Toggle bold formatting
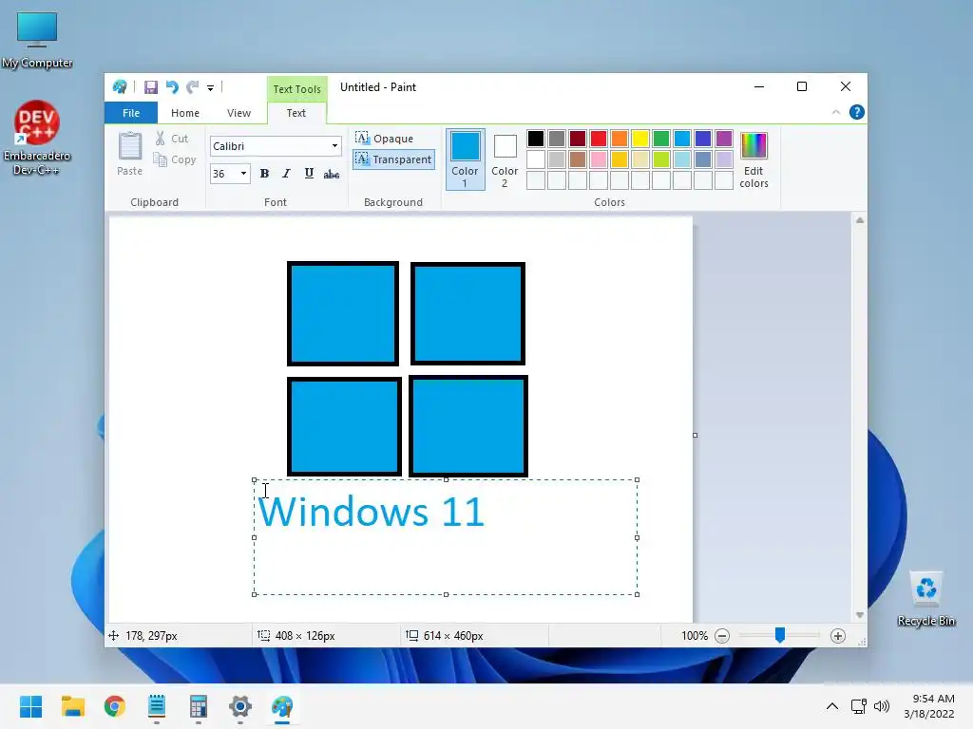The height and width of the screenshot is (729, 973). pyautogui.click(x=264, y=174)
